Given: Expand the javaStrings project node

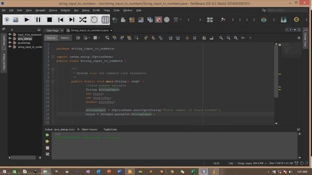Looking at the screenshot, I should [x=10, y=43].
